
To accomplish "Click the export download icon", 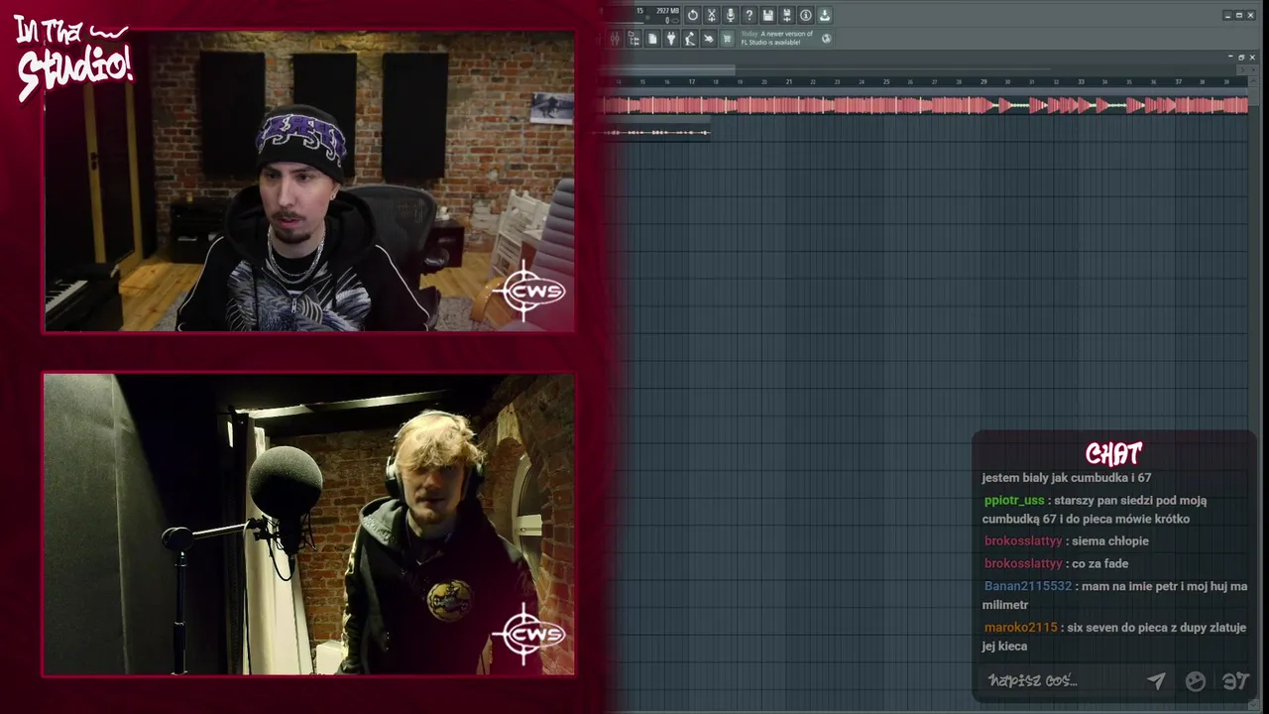I will 825,15.
